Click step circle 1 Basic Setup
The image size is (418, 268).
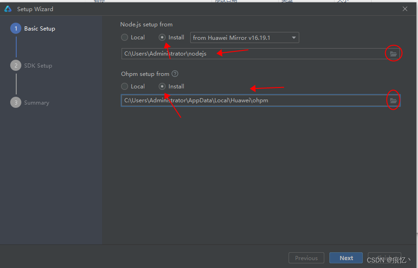pyautogui.click(x=15, y=28)
